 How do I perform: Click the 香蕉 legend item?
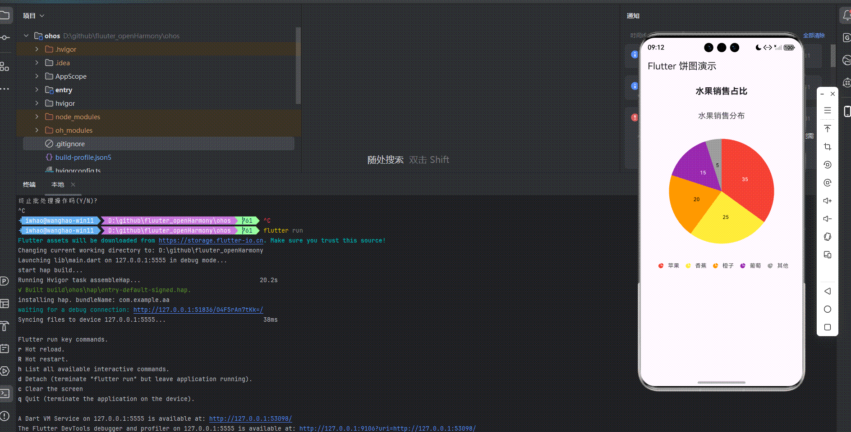(x=696, y=265)
